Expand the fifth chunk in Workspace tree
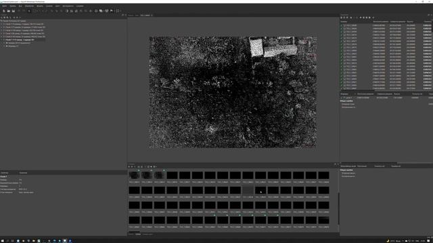This screenshot has width=433, height=243. pos(1,36)
